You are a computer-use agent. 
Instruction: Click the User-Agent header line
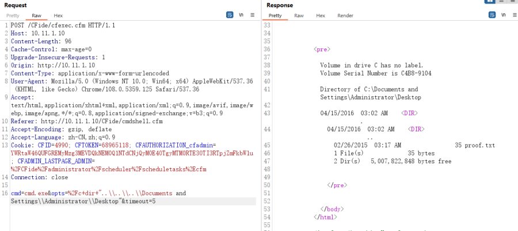[132, 81]
